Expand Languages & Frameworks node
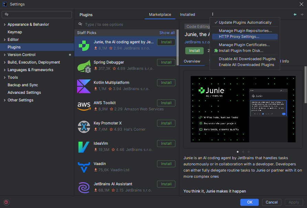Image resolution: width=307 pixels, height=208 pixels. (4, 70)
